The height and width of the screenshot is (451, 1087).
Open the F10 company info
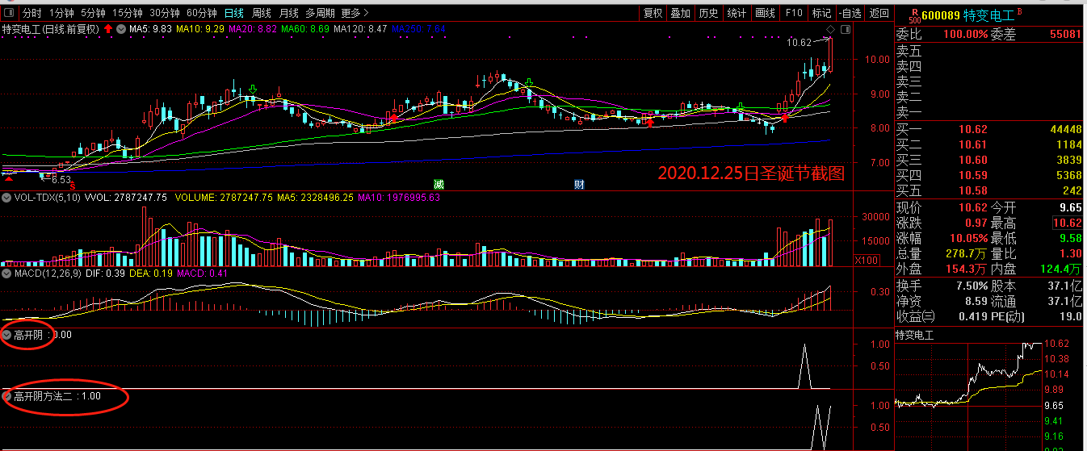pyautogui.click(x=794, y=13)
